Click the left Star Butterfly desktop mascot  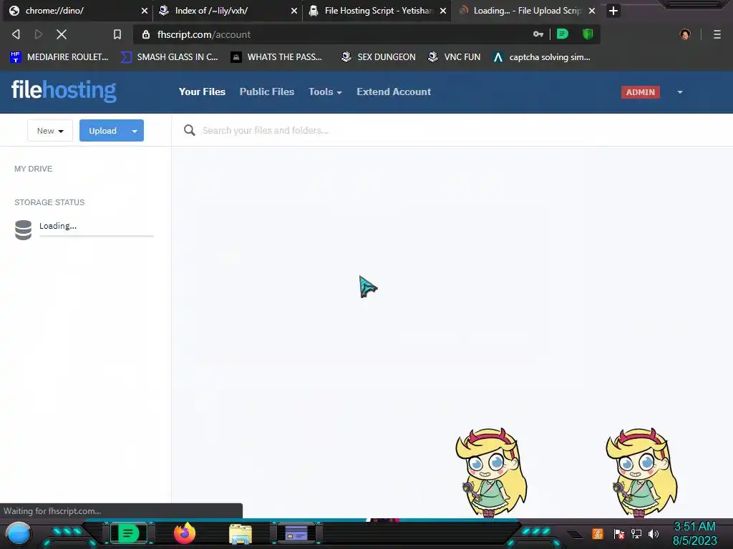[491, 473]
